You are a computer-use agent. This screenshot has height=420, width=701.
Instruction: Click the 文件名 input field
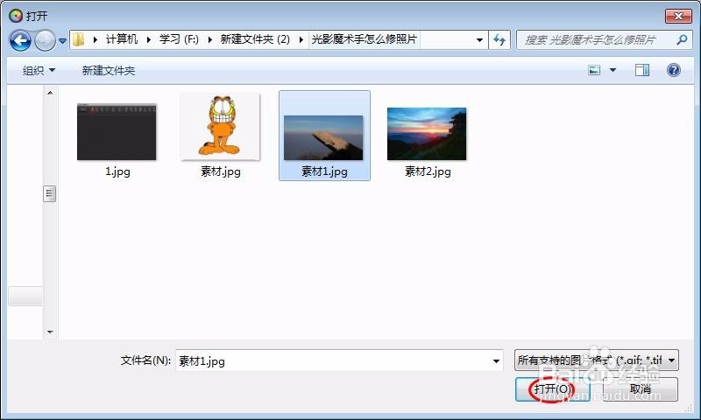(x=339, y=360)
